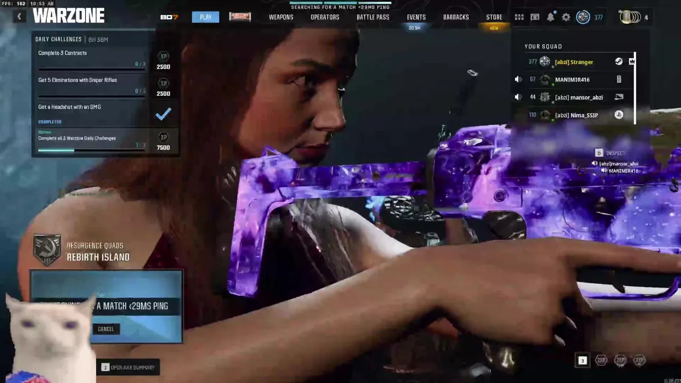
Task: Click MANIMIR416's emblem in squad list
Action: click(x=545, y=80)
